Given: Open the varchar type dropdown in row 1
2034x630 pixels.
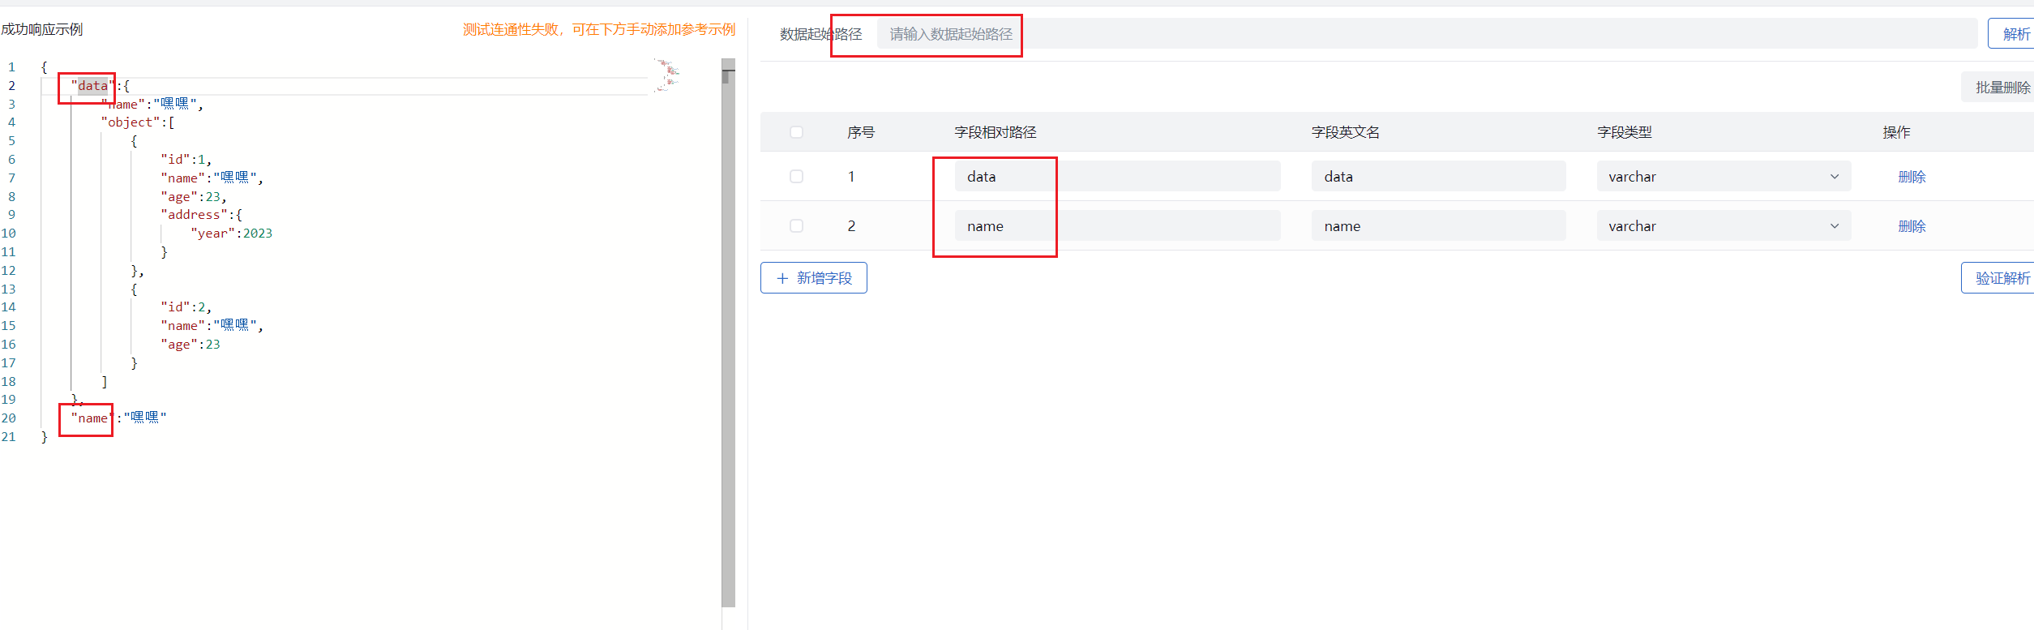Looking at the screenshot, I should click(1724, 177).
